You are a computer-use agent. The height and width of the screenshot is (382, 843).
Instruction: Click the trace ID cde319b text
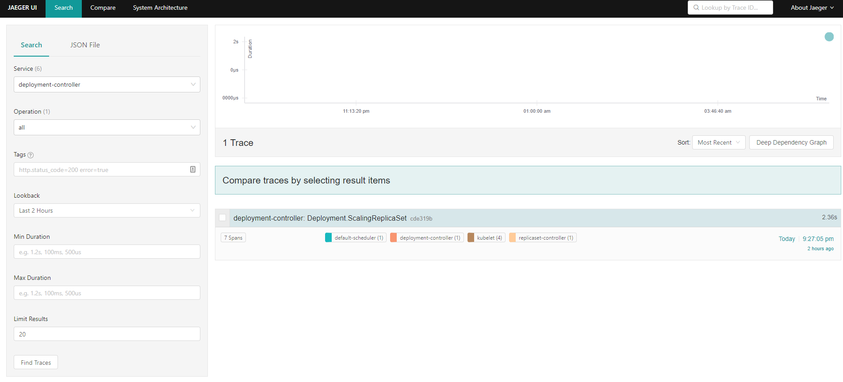point(421,218)
